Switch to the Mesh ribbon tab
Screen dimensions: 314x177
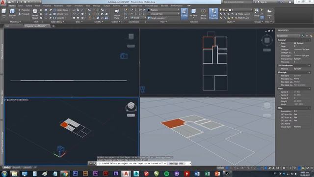coord(38,6)
